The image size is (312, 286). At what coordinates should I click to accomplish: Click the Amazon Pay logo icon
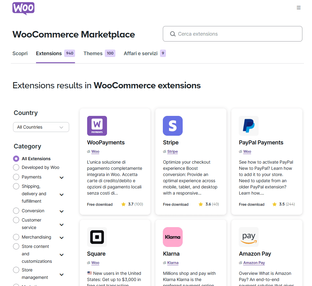click(249, 237)
